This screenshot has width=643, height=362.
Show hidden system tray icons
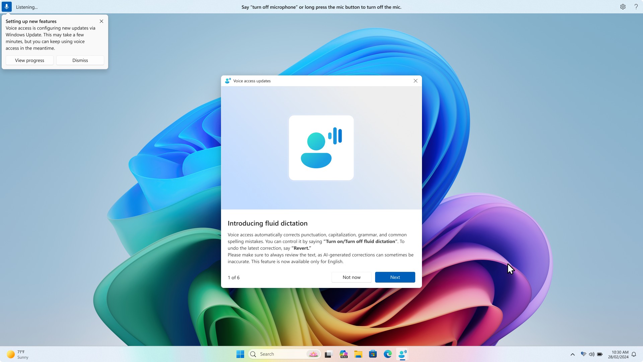click(x=572, y=354)
